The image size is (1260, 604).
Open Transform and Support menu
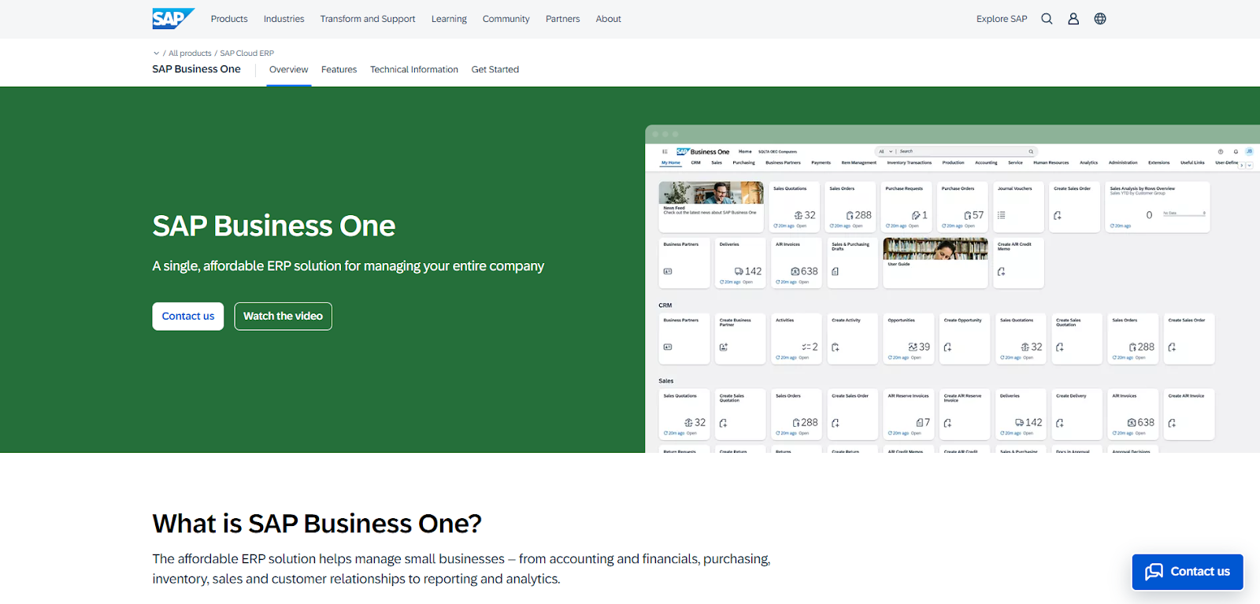coord(368,19)
